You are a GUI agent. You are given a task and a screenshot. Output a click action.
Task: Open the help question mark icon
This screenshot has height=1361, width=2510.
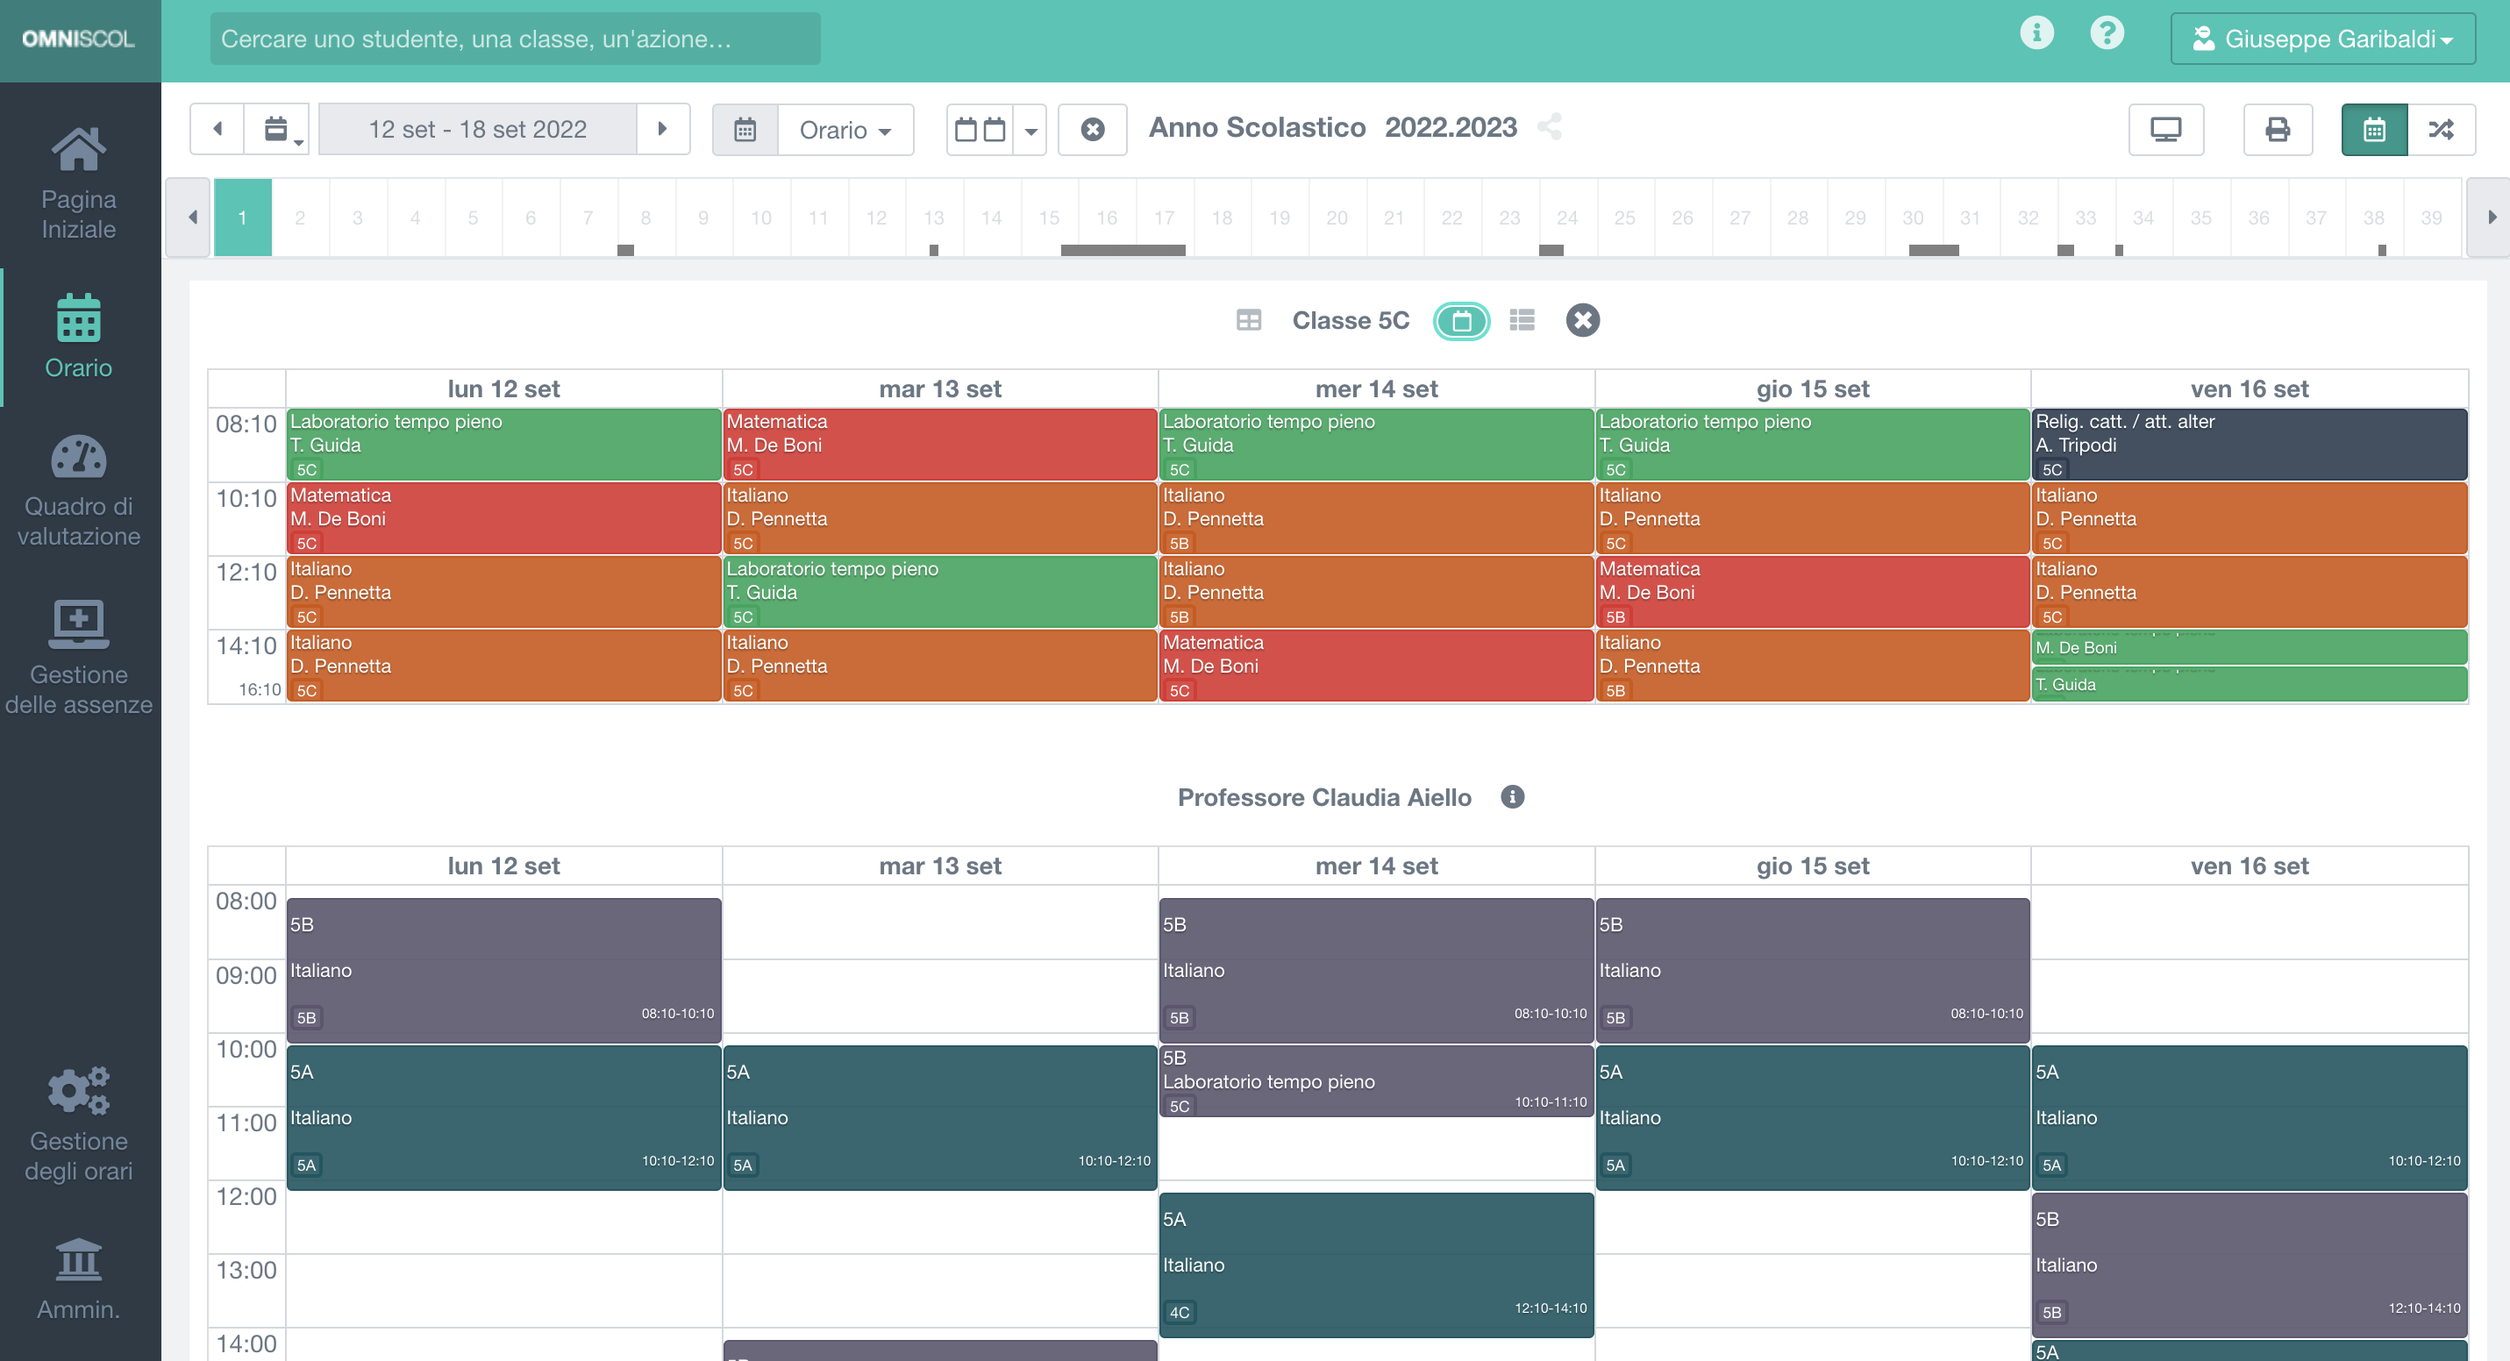(2107, 34)
